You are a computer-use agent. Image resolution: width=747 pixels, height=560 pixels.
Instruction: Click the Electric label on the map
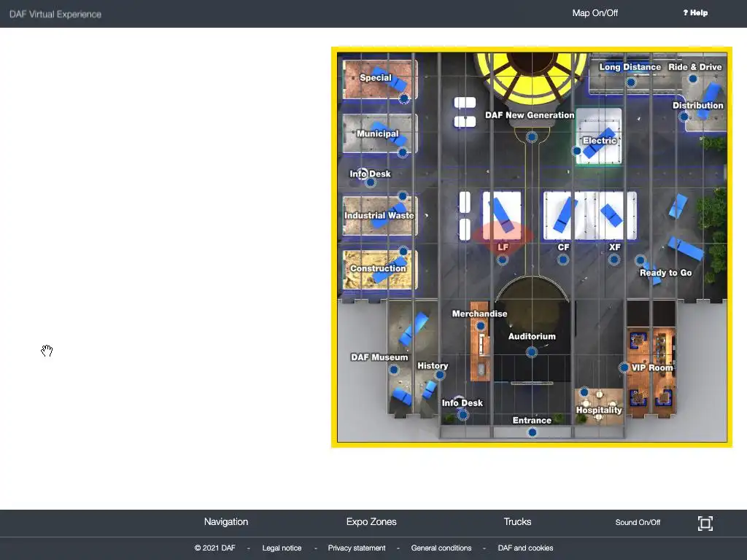click(x=600, y=141)
